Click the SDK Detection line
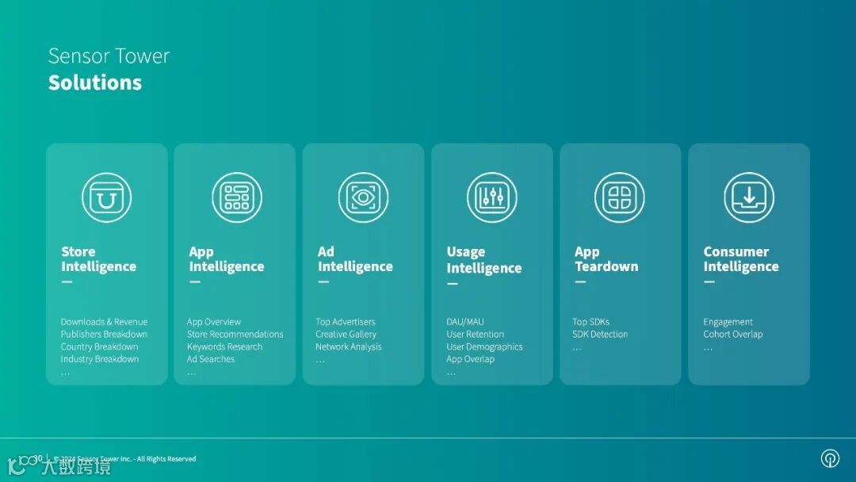The width and height of the screenshot is (856, 482). pos(600,334)
